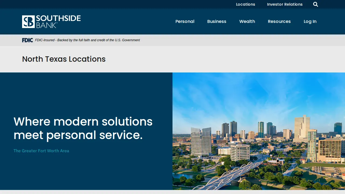This screenshot has height=194, width=345.
Task: Open the Resources menu
Action: pyautogui.click(x=279, y=22)
